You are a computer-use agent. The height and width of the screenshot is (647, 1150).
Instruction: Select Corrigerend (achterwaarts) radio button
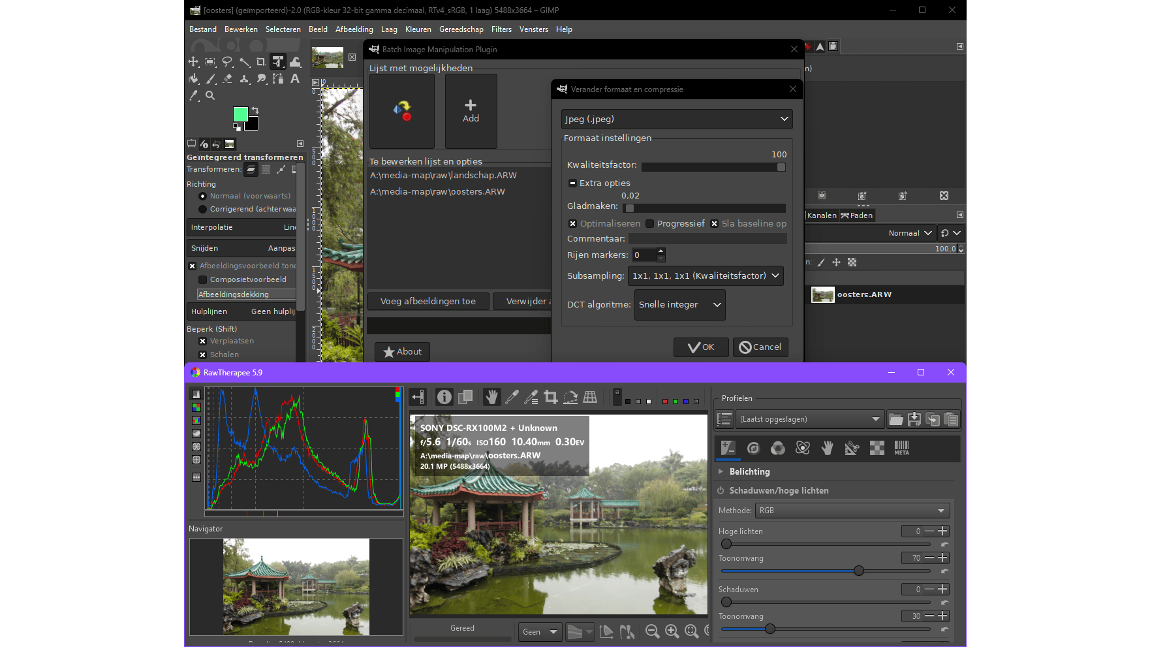[x=203, y=209]
